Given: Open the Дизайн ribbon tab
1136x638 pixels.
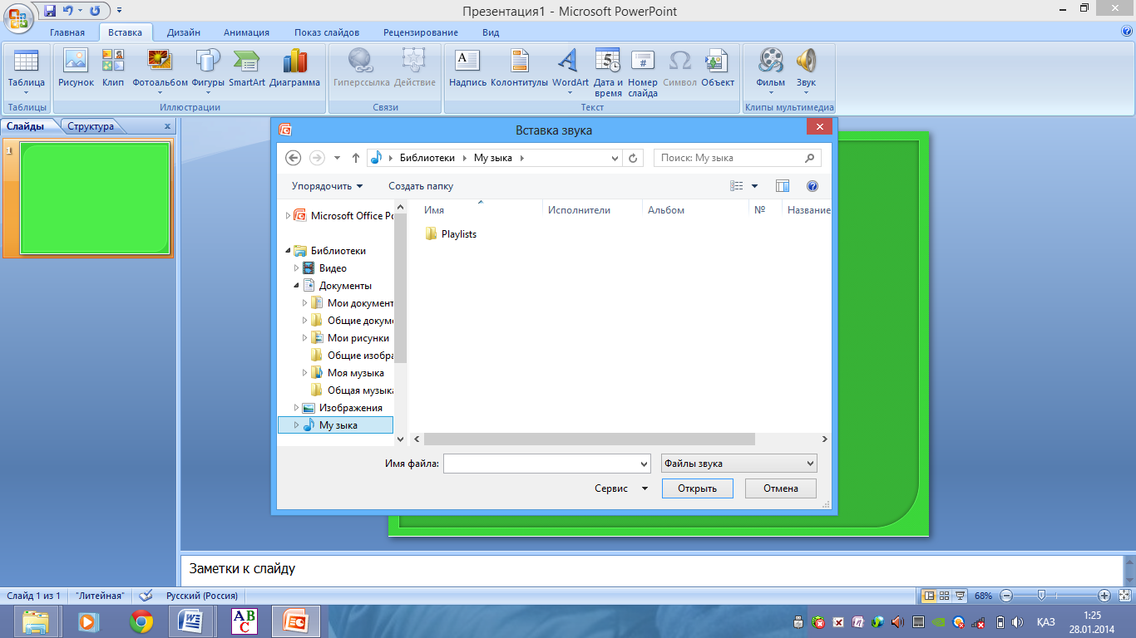Looking at the screenshot, I should pyautogui.click(x=183, y=32).
